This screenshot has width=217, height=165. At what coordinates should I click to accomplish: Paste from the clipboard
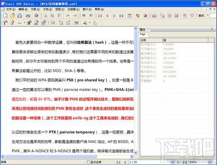pyautogui.click(x=59, y=15)
